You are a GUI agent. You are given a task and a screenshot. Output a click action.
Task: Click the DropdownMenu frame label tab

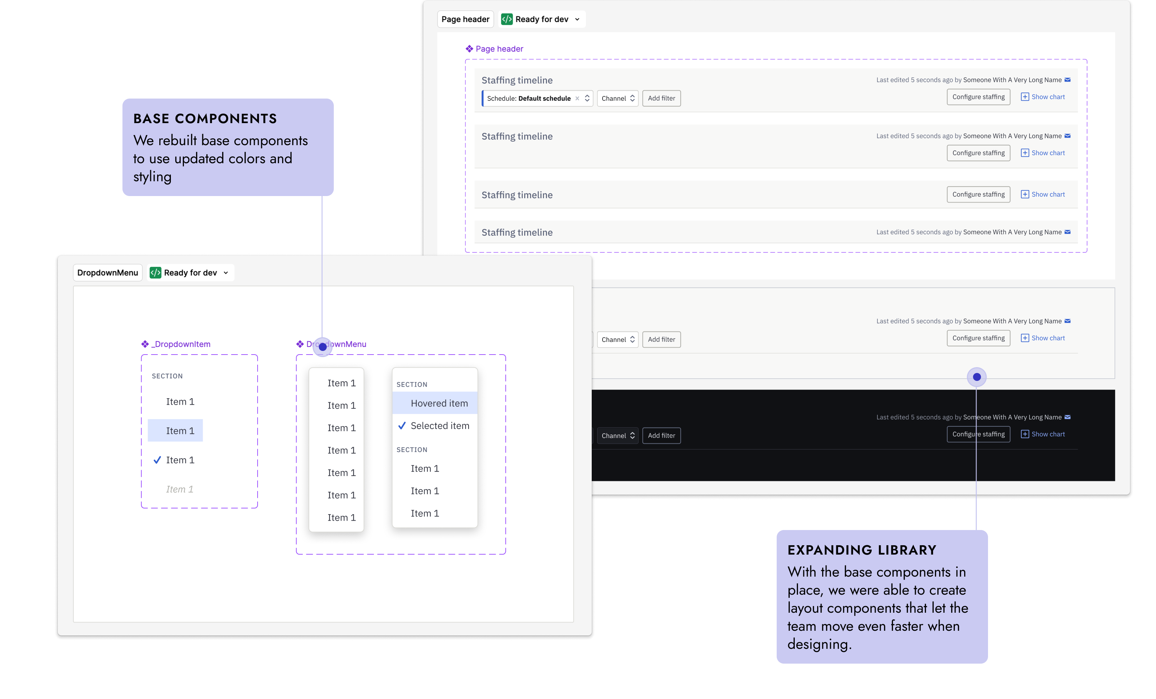[x=107, y=273]
